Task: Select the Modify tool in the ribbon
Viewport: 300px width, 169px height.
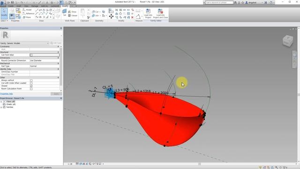Action: point(4,14)
